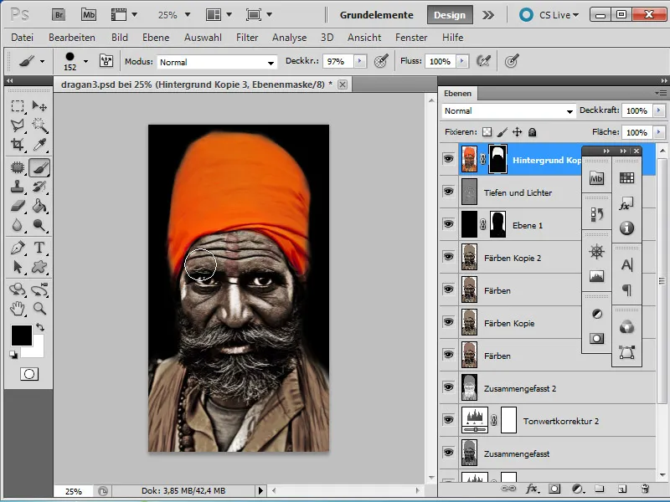Select the Blur tool
Screen dimensions: 670x502
(x=18, y=225)
